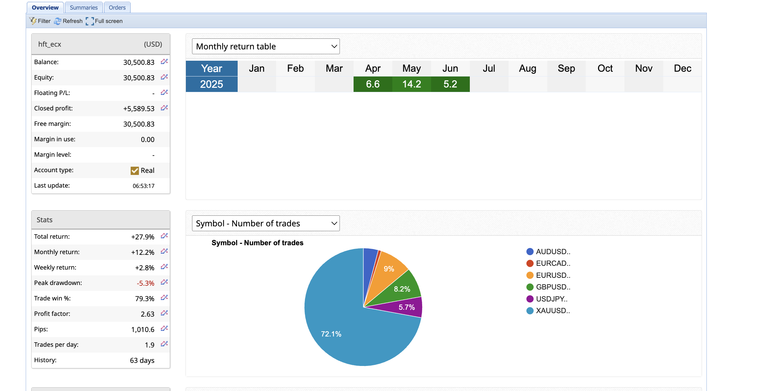762x391 pixels.
Task: Switch to the Summaries tab
Action: [84, 8]
